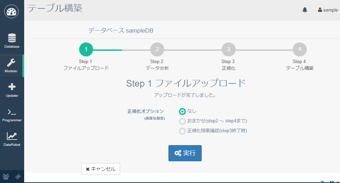Select 正規化結果確認(step3終了時) radio option

182,131
